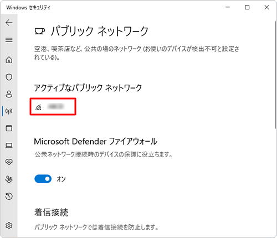Viewport: 277px width, 238px height.
Task: Open the Home section in the sidebar
Action: [x=9, y=60]
